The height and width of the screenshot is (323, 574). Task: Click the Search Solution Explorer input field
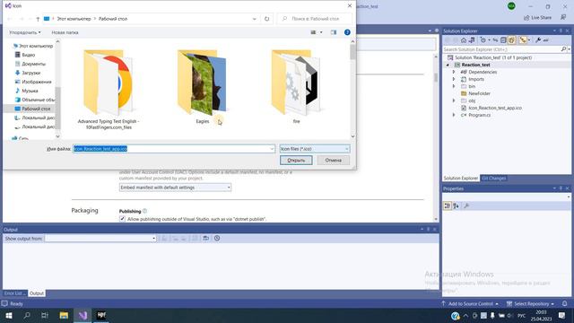(501, 49)
